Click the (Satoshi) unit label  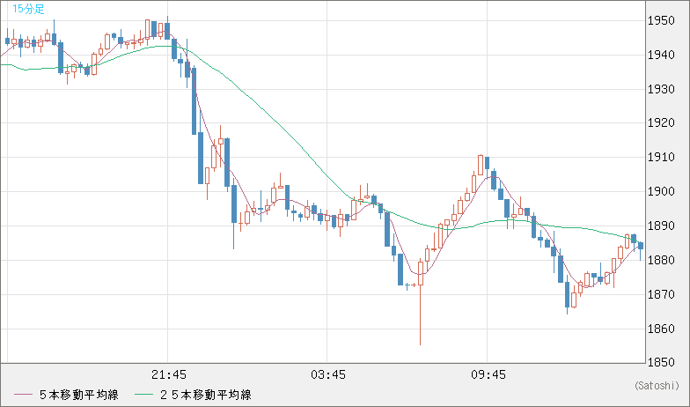[657, 386]
